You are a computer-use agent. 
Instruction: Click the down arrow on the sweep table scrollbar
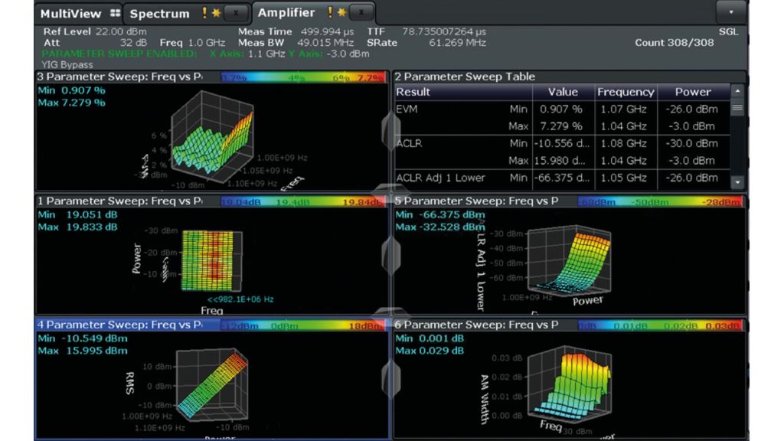737,183
